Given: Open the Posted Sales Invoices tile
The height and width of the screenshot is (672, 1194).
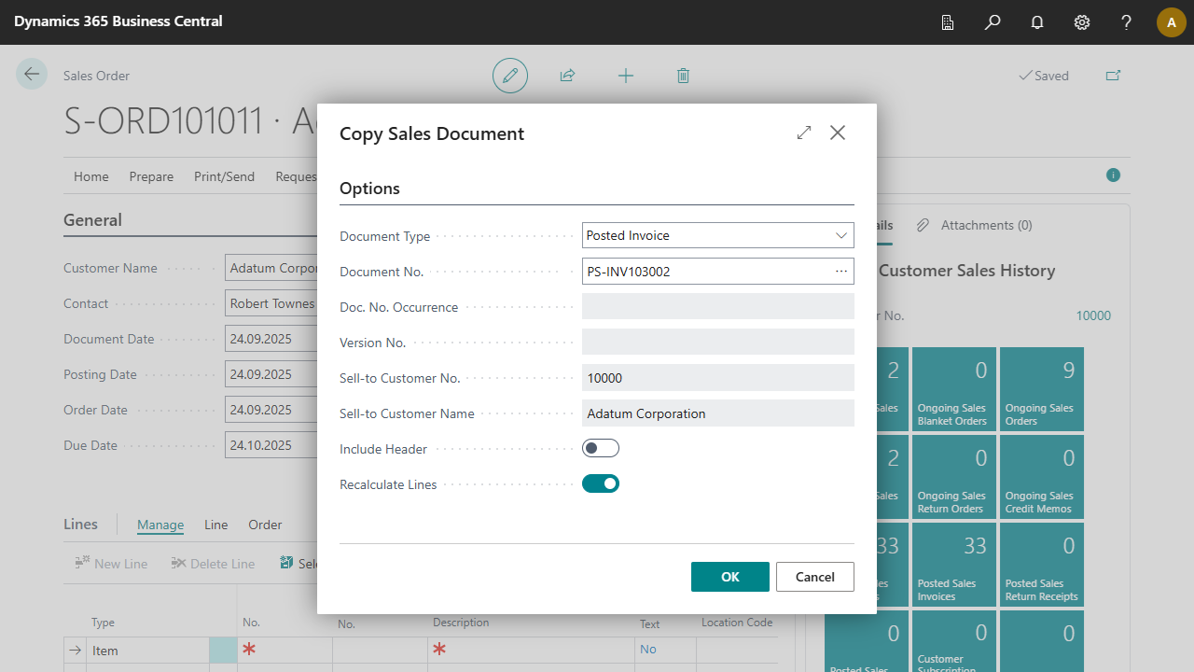Looking at the screenshot, I should 952,565.
